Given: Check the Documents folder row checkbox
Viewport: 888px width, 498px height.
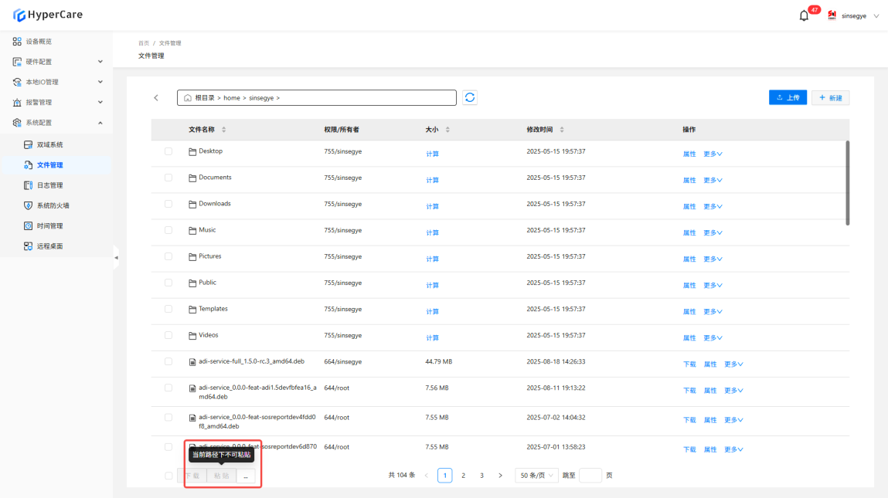Looking at the screenshot, I should tap(168, 178).
